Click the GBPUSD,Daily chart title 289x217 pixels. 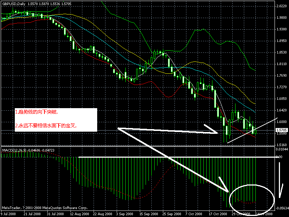(14, 4)
